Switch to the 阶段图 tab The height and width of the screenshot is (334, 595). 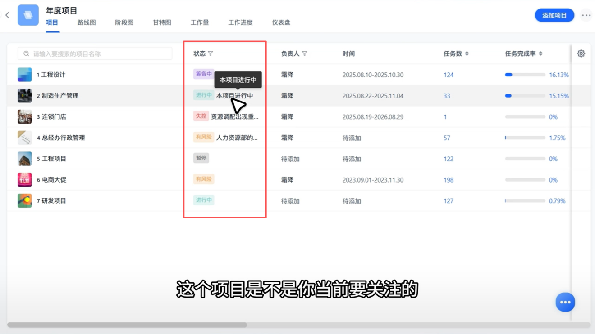pos(124,22)
